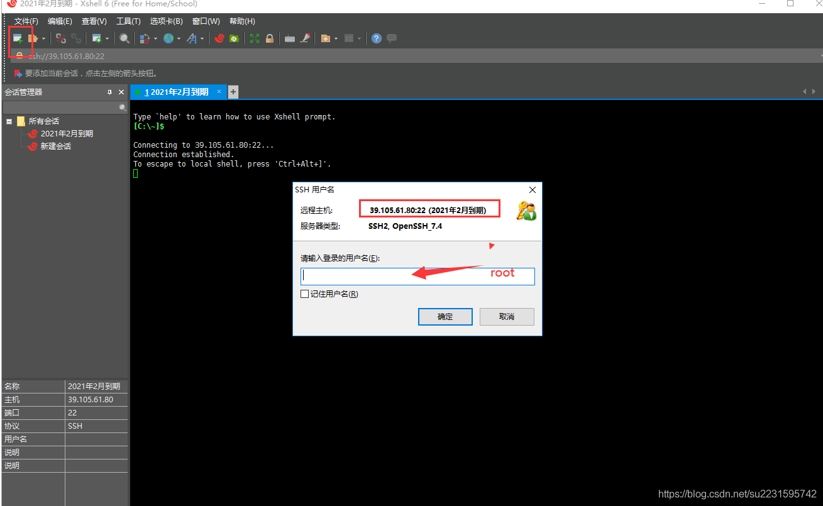Open the 工具(T) menu
Image resolution: width=823 pixels, height=506 pixels.
point(128,21)
